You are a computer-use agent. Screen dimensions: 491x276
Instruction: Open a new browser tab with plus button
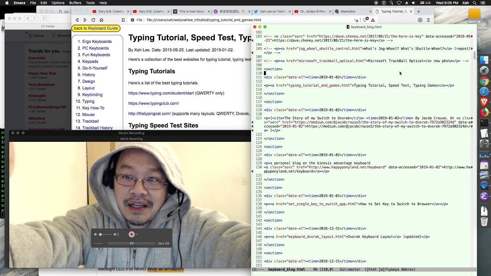[x=419, y=11]
